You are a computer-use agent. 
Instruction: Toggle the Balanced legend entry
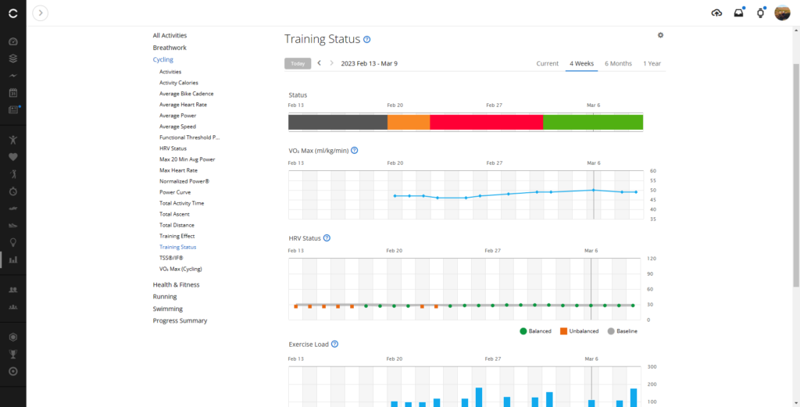(536, 331)
